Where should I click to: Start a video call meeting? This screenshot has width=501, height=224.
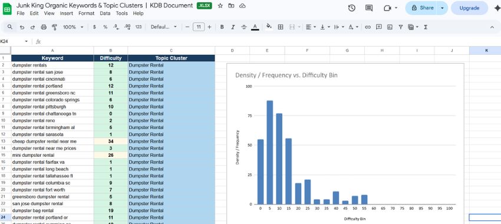[387, 8]
